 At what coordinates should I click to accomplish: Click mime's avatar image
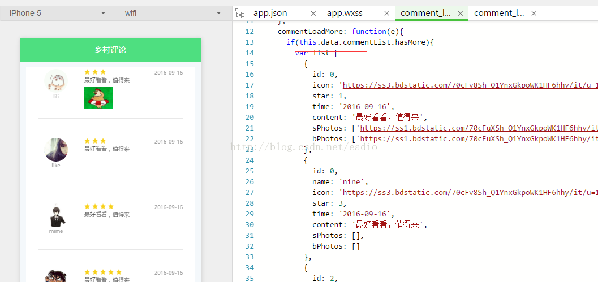pyautogui.click(x=56, y=215)
